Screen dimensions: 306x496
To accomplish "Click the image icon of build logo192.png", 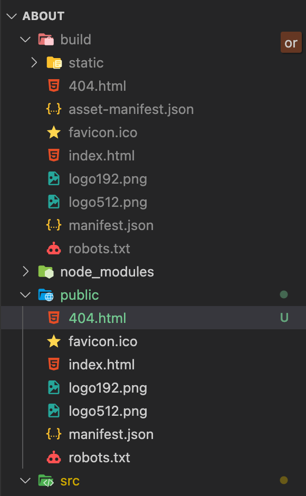I will click(x=54, y=179).
